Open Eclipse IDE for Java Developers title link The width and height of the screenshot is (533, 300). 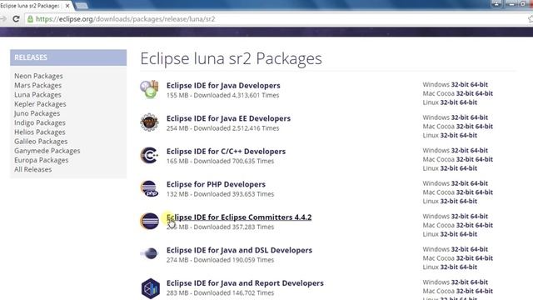coord(223,85)
